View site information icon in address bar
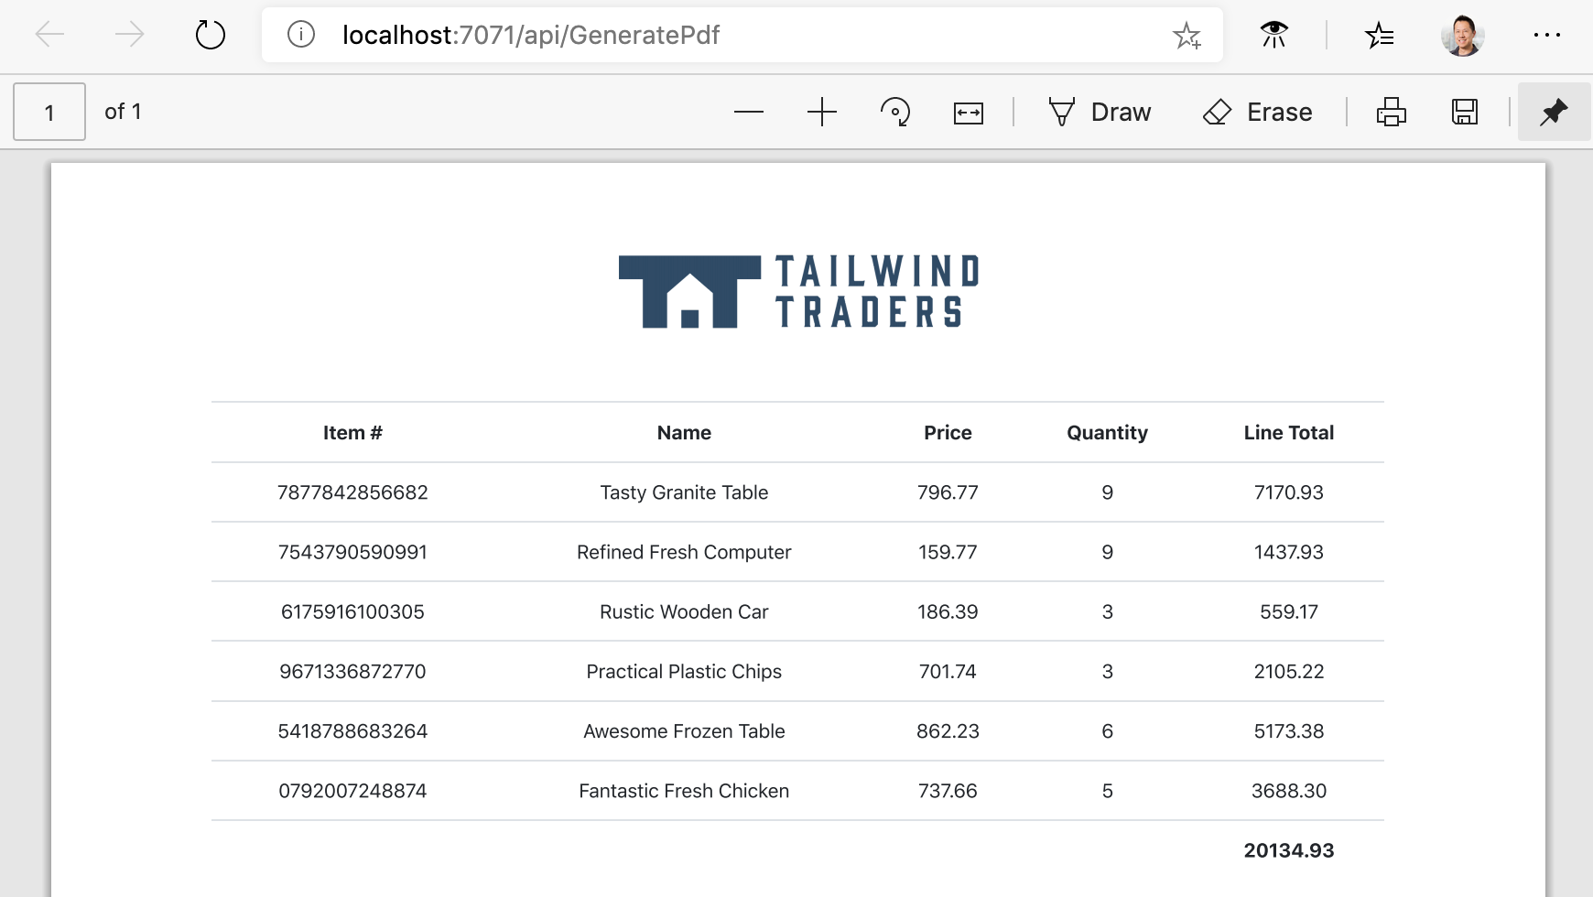Screen dimensions: 1593x897 pos(301,35)
